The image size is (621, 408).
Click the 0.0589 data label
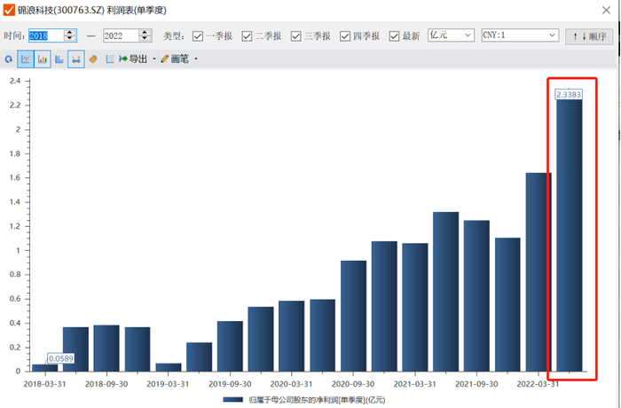[60, 358]
